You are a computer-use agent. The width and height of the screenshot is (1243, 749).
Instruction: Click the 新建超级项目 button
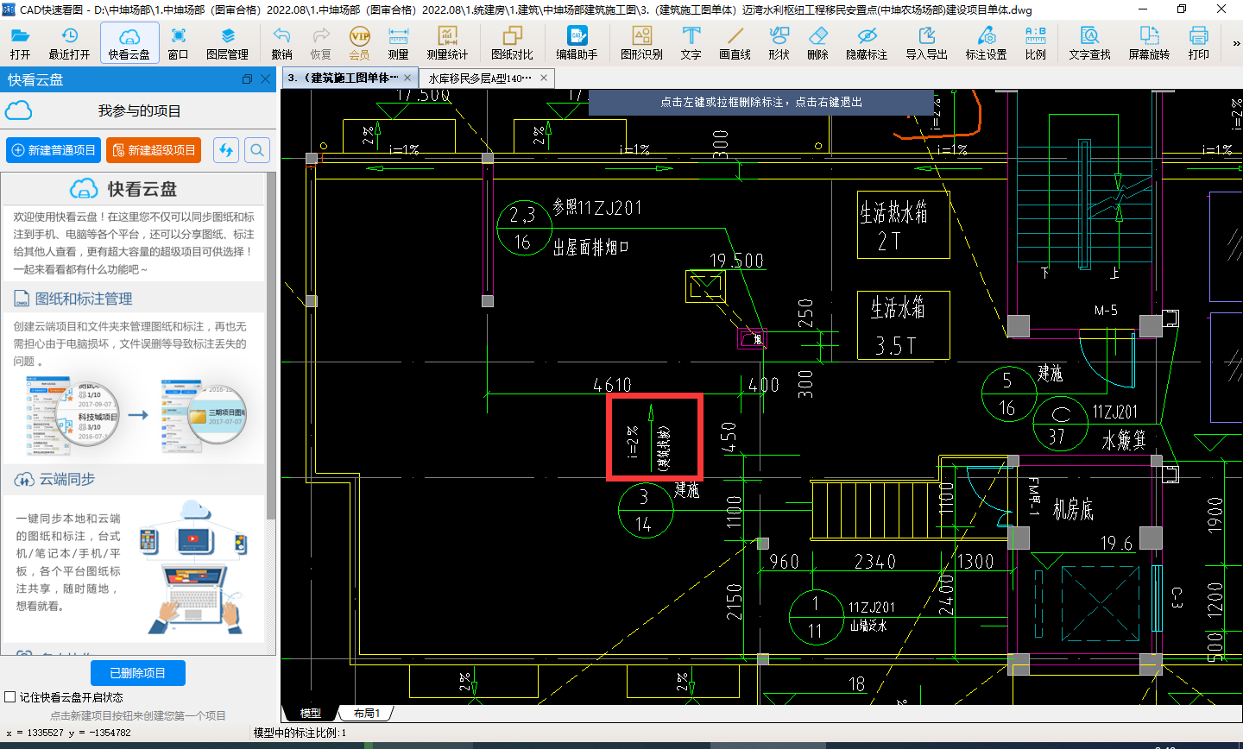click(154, 150)
